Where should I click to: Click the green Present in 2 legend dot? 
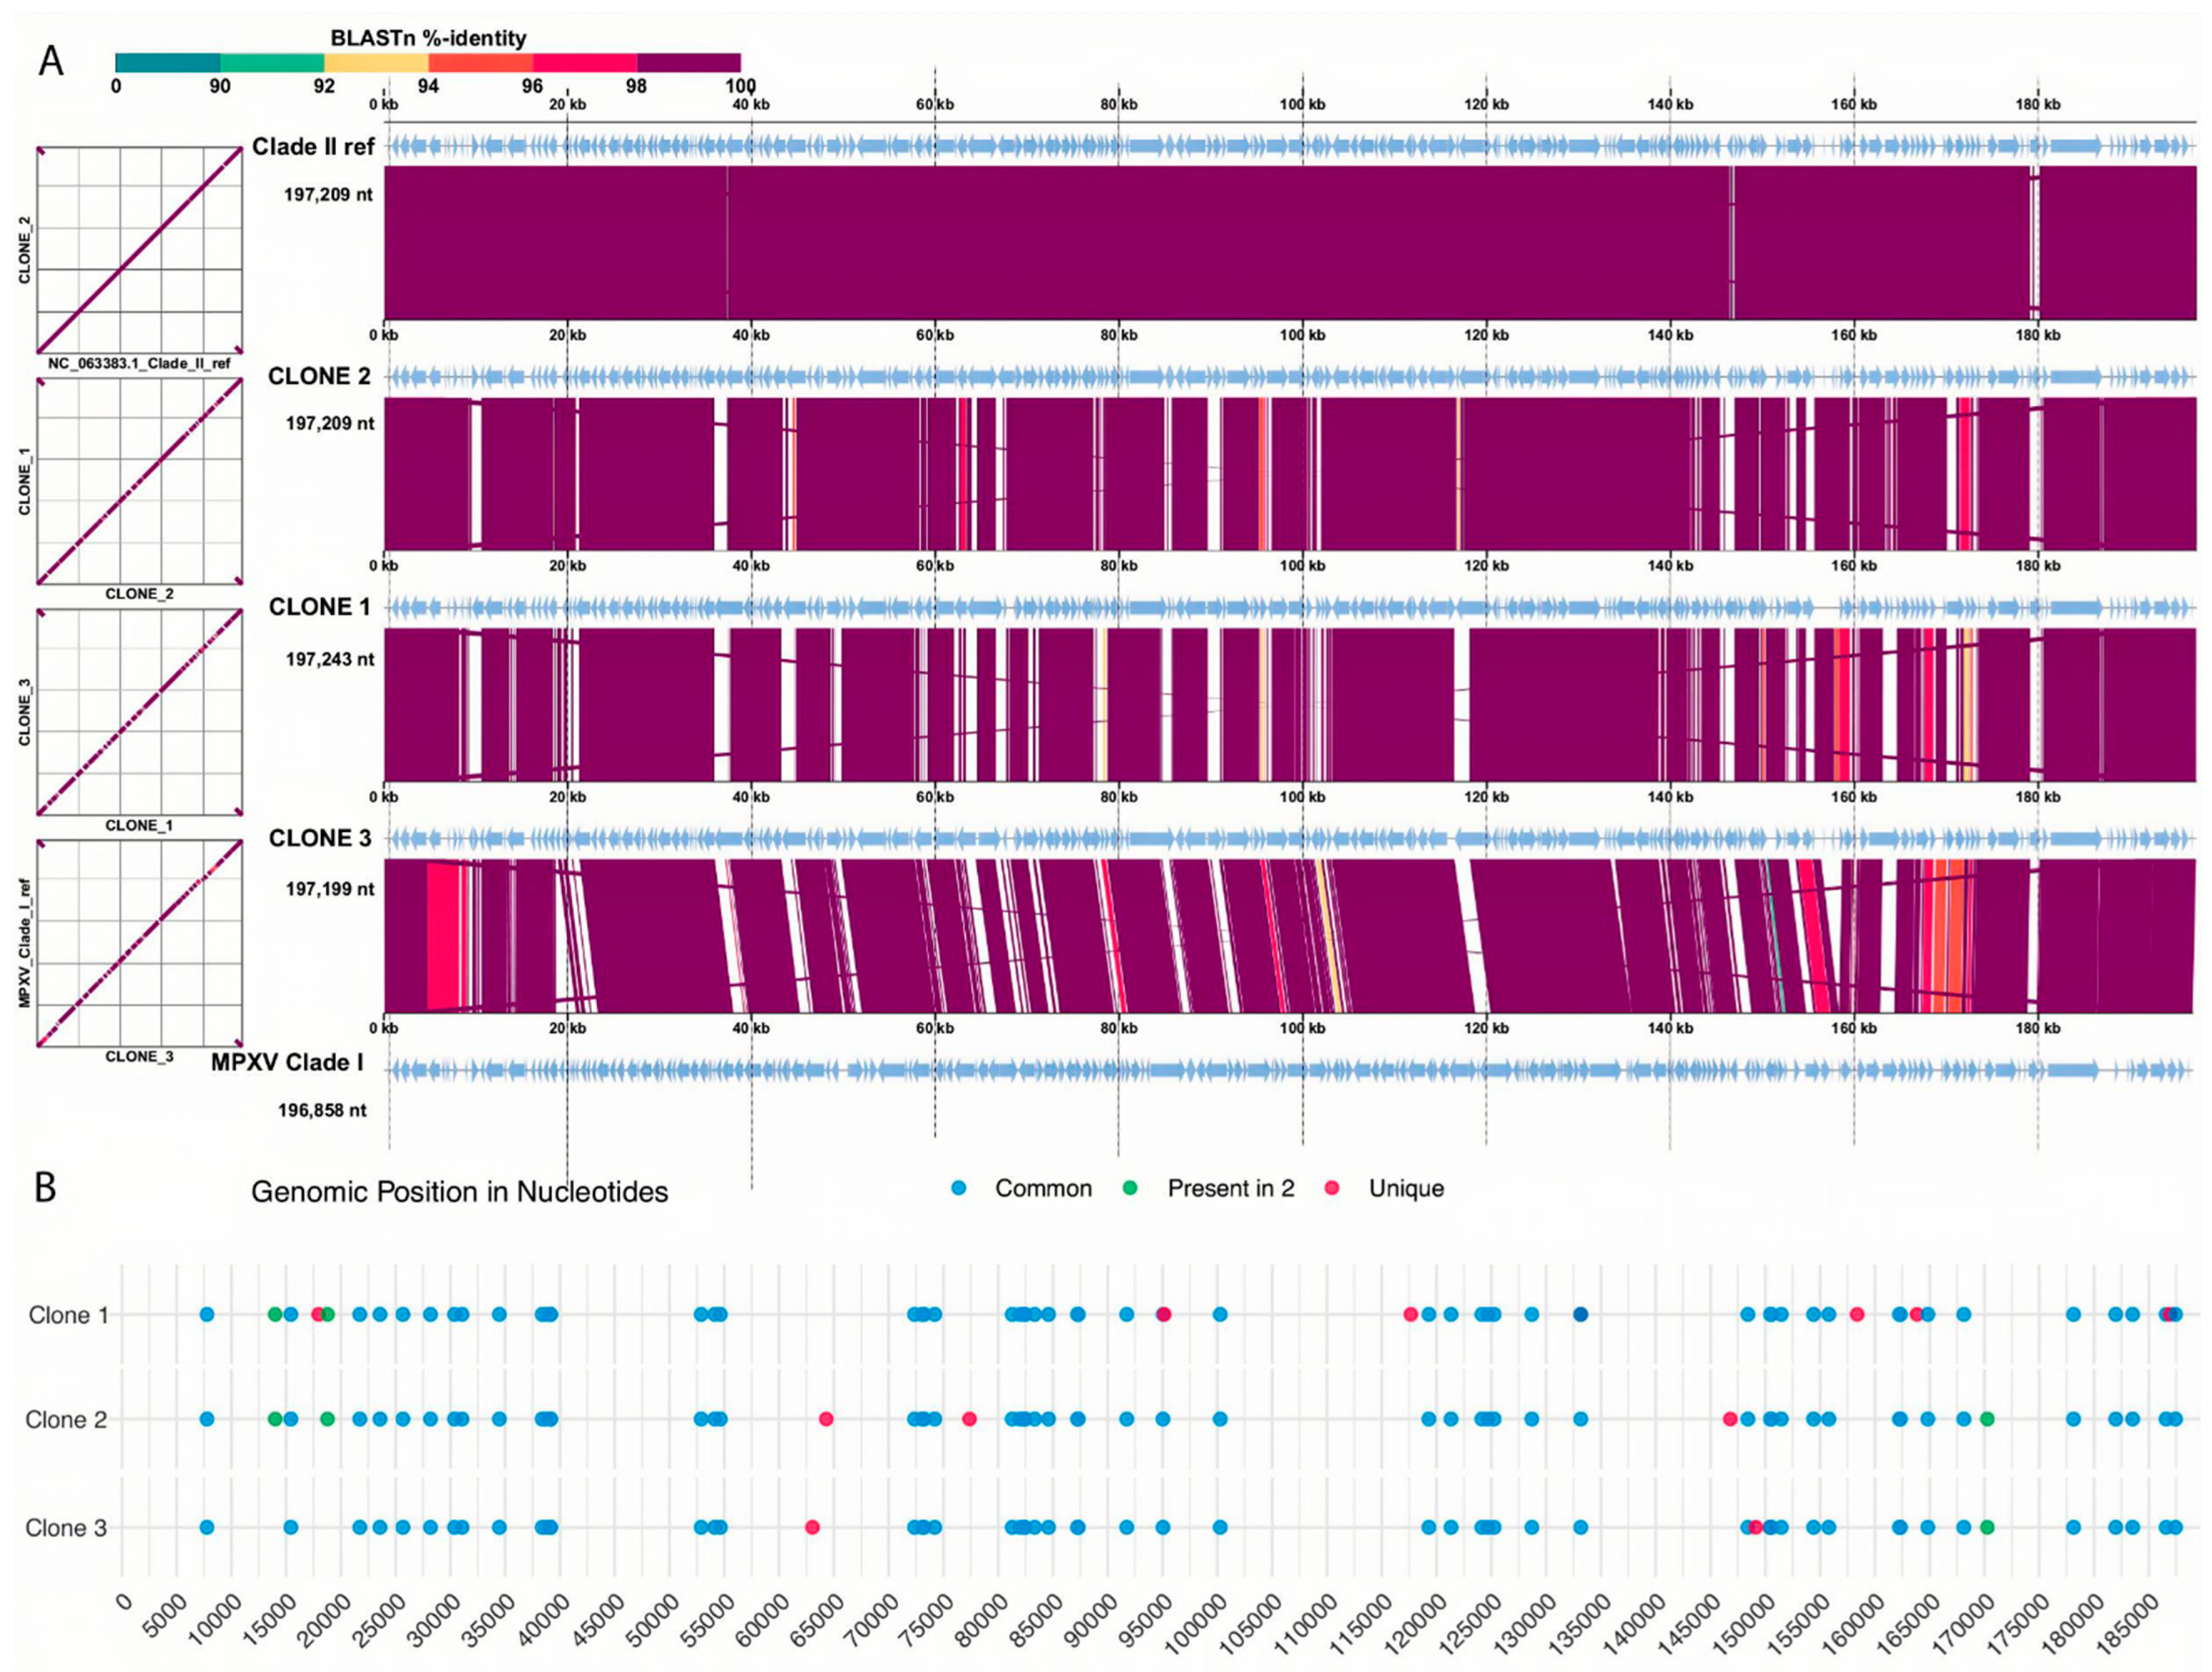click(1130, 1188)
